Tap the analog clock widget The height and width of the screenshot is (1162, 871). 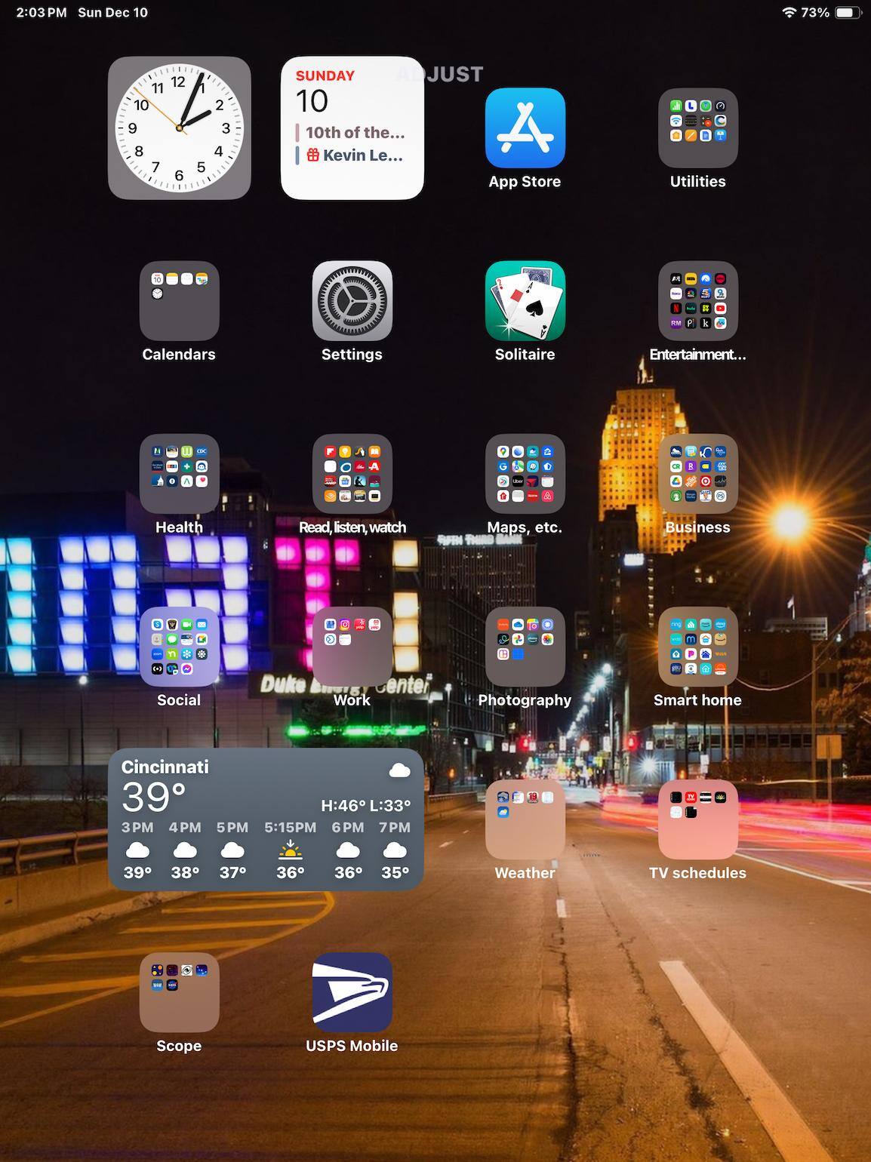pyautogui.click(x=179, y=128)
